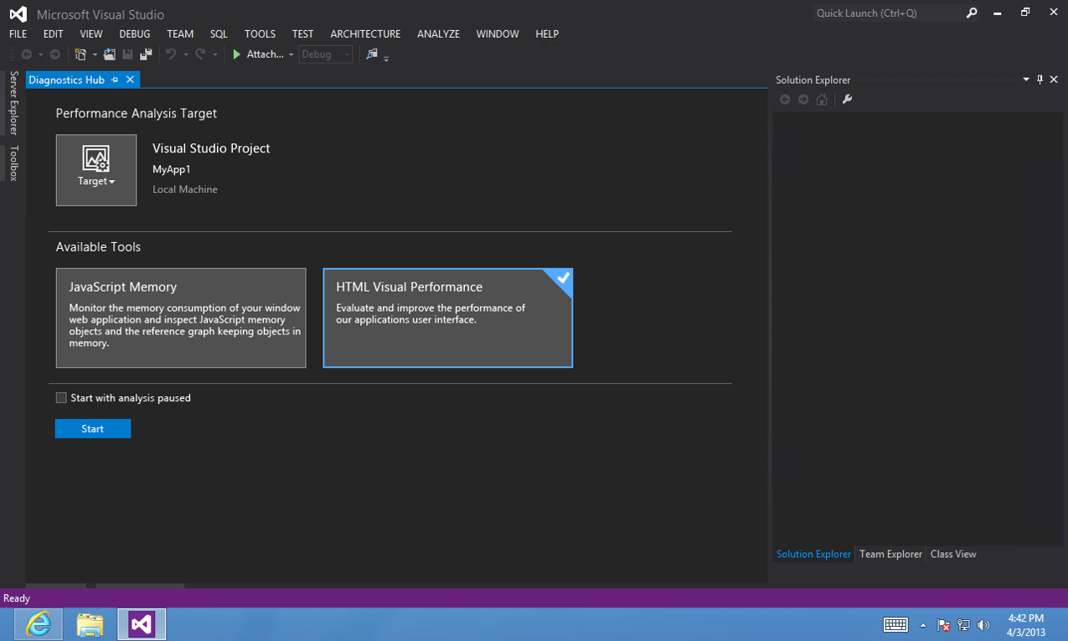This screenshot has height=641, width=1068.
Task: Expand the Navigate Backward history dropdown arrow
Action: coord(40,54)
